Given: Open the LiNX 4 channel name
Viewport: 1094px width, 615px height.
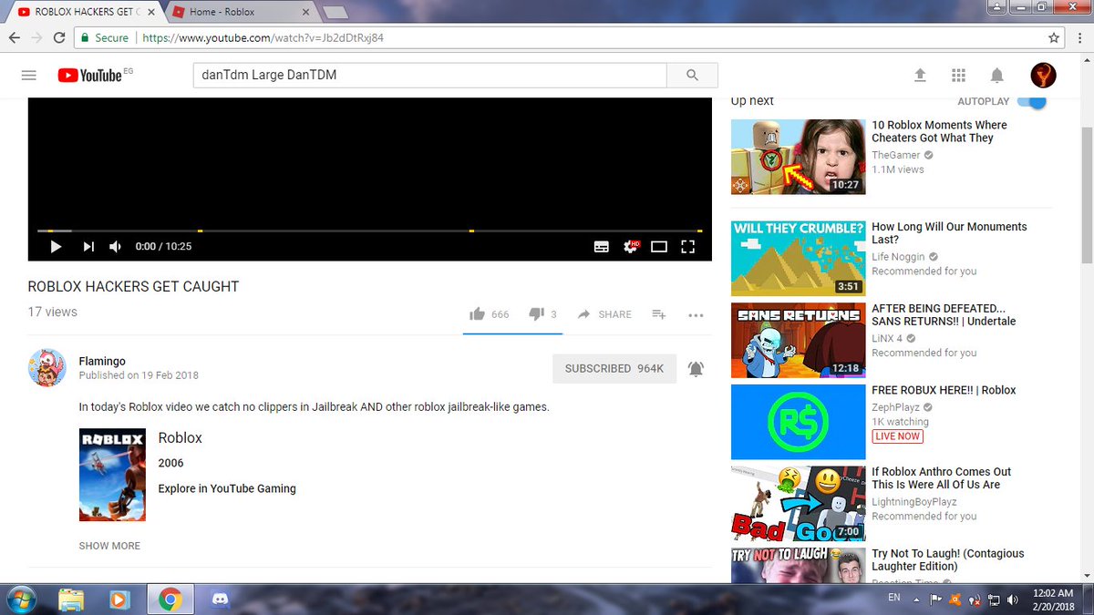Looking at the screenshot, I should 887,338.
